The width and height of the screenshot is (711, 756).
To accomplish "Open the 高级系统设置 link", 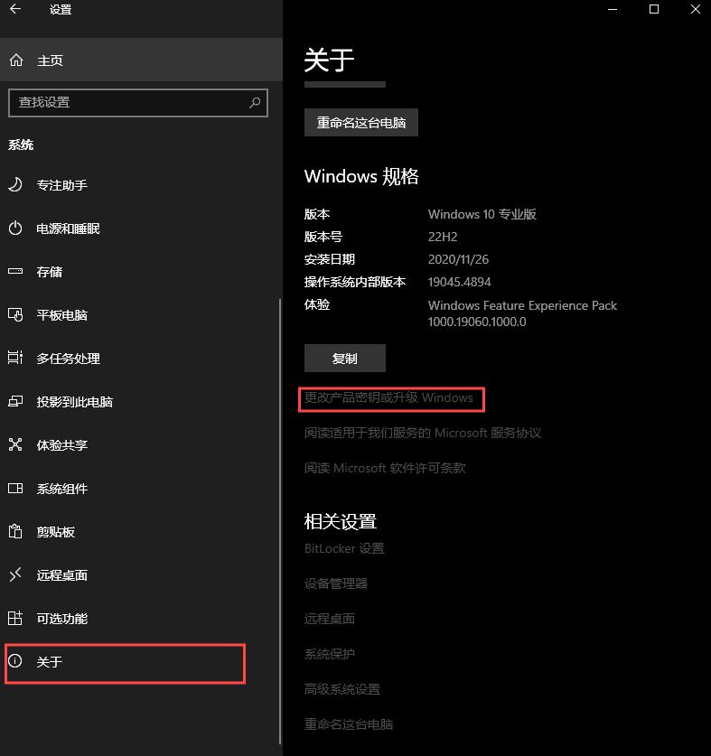I will pos(342,689).
